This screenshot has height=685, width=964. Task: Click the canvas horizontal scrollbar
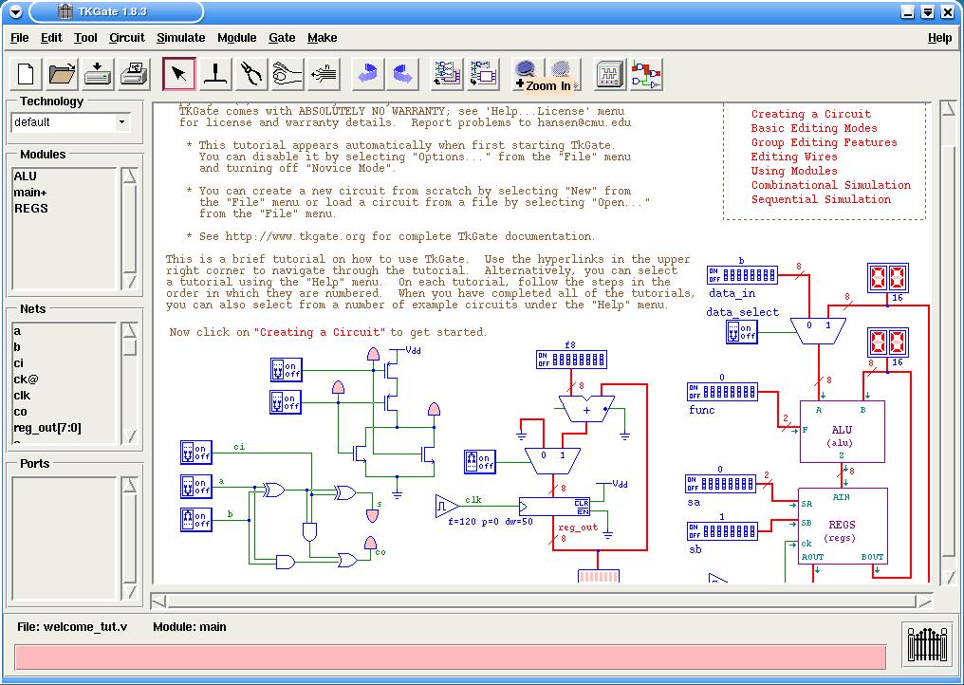click(542, 601)
